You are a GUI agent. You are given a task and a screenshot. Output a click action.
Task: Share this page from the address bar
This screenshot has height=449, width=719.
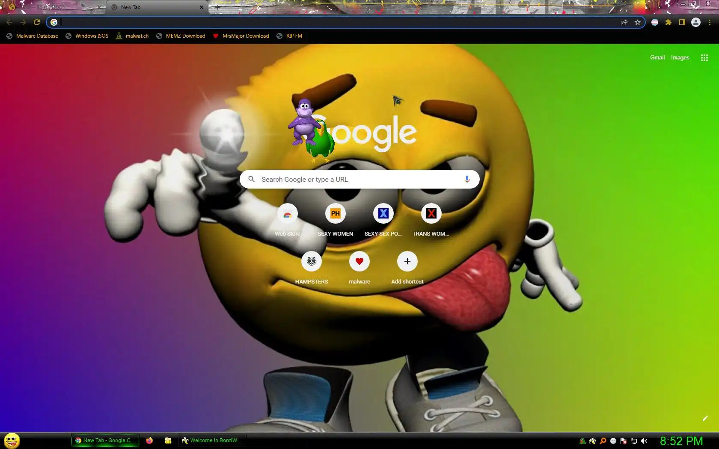pos(624,22)
